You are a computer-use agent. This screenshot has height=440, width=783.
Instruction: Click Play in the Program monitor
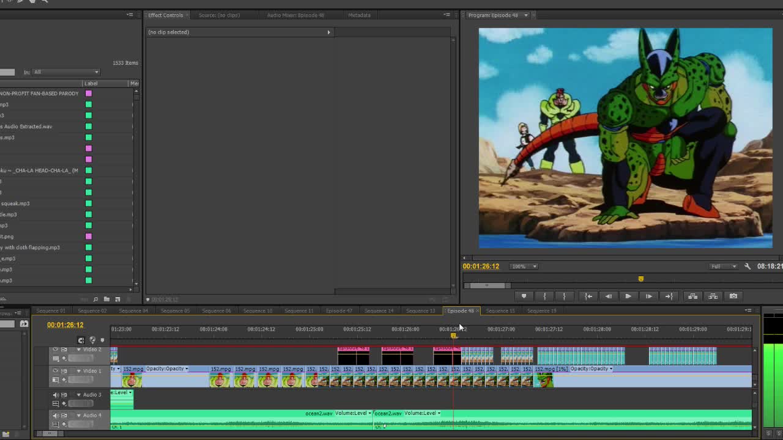pos(628,296)
